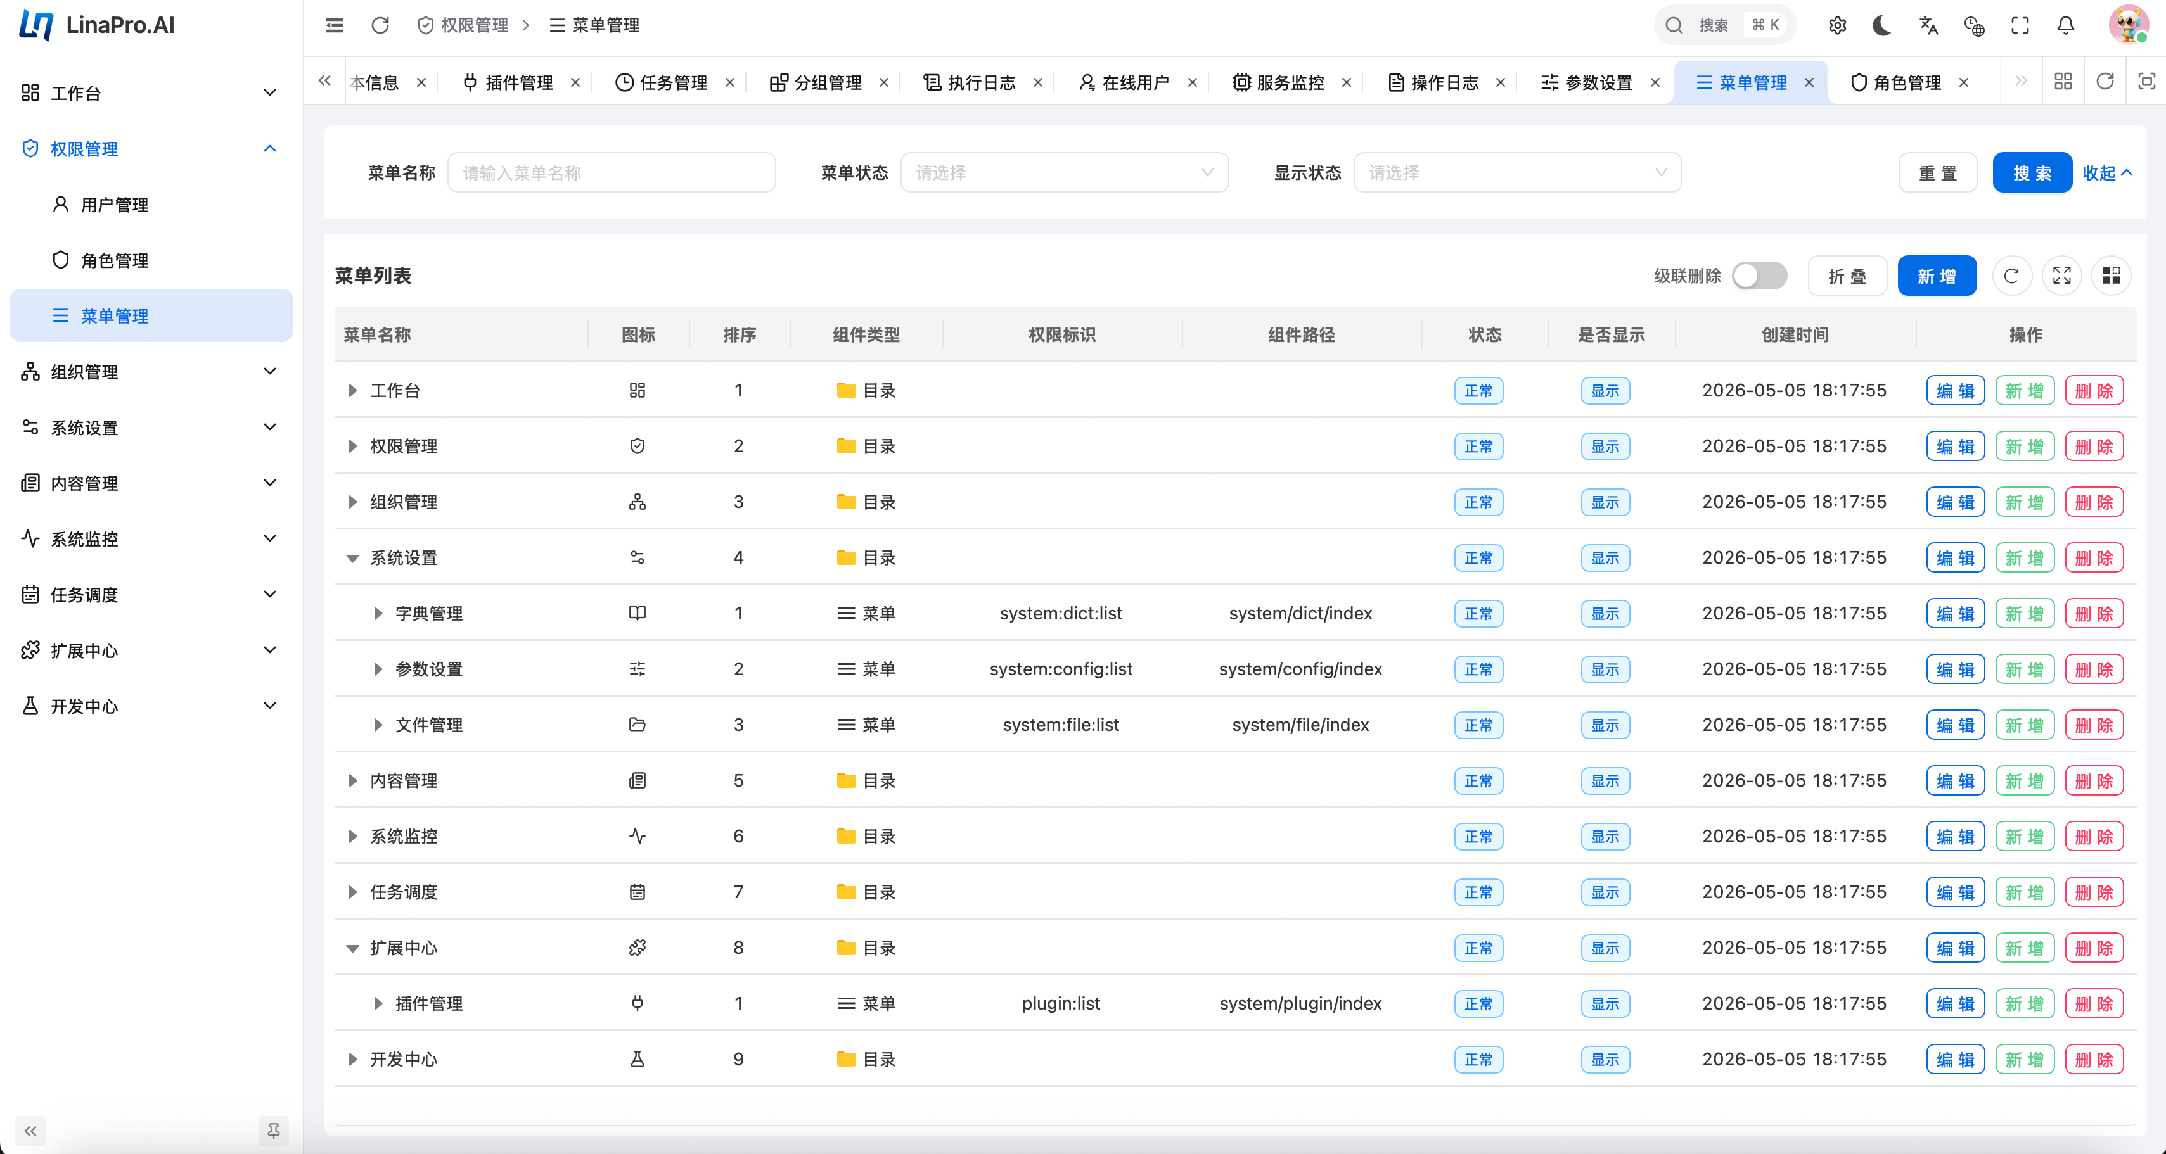This screenshot has width=2166, height=1154.
Task: Expand 组织管理 in the sidebar
Action: 151,372
